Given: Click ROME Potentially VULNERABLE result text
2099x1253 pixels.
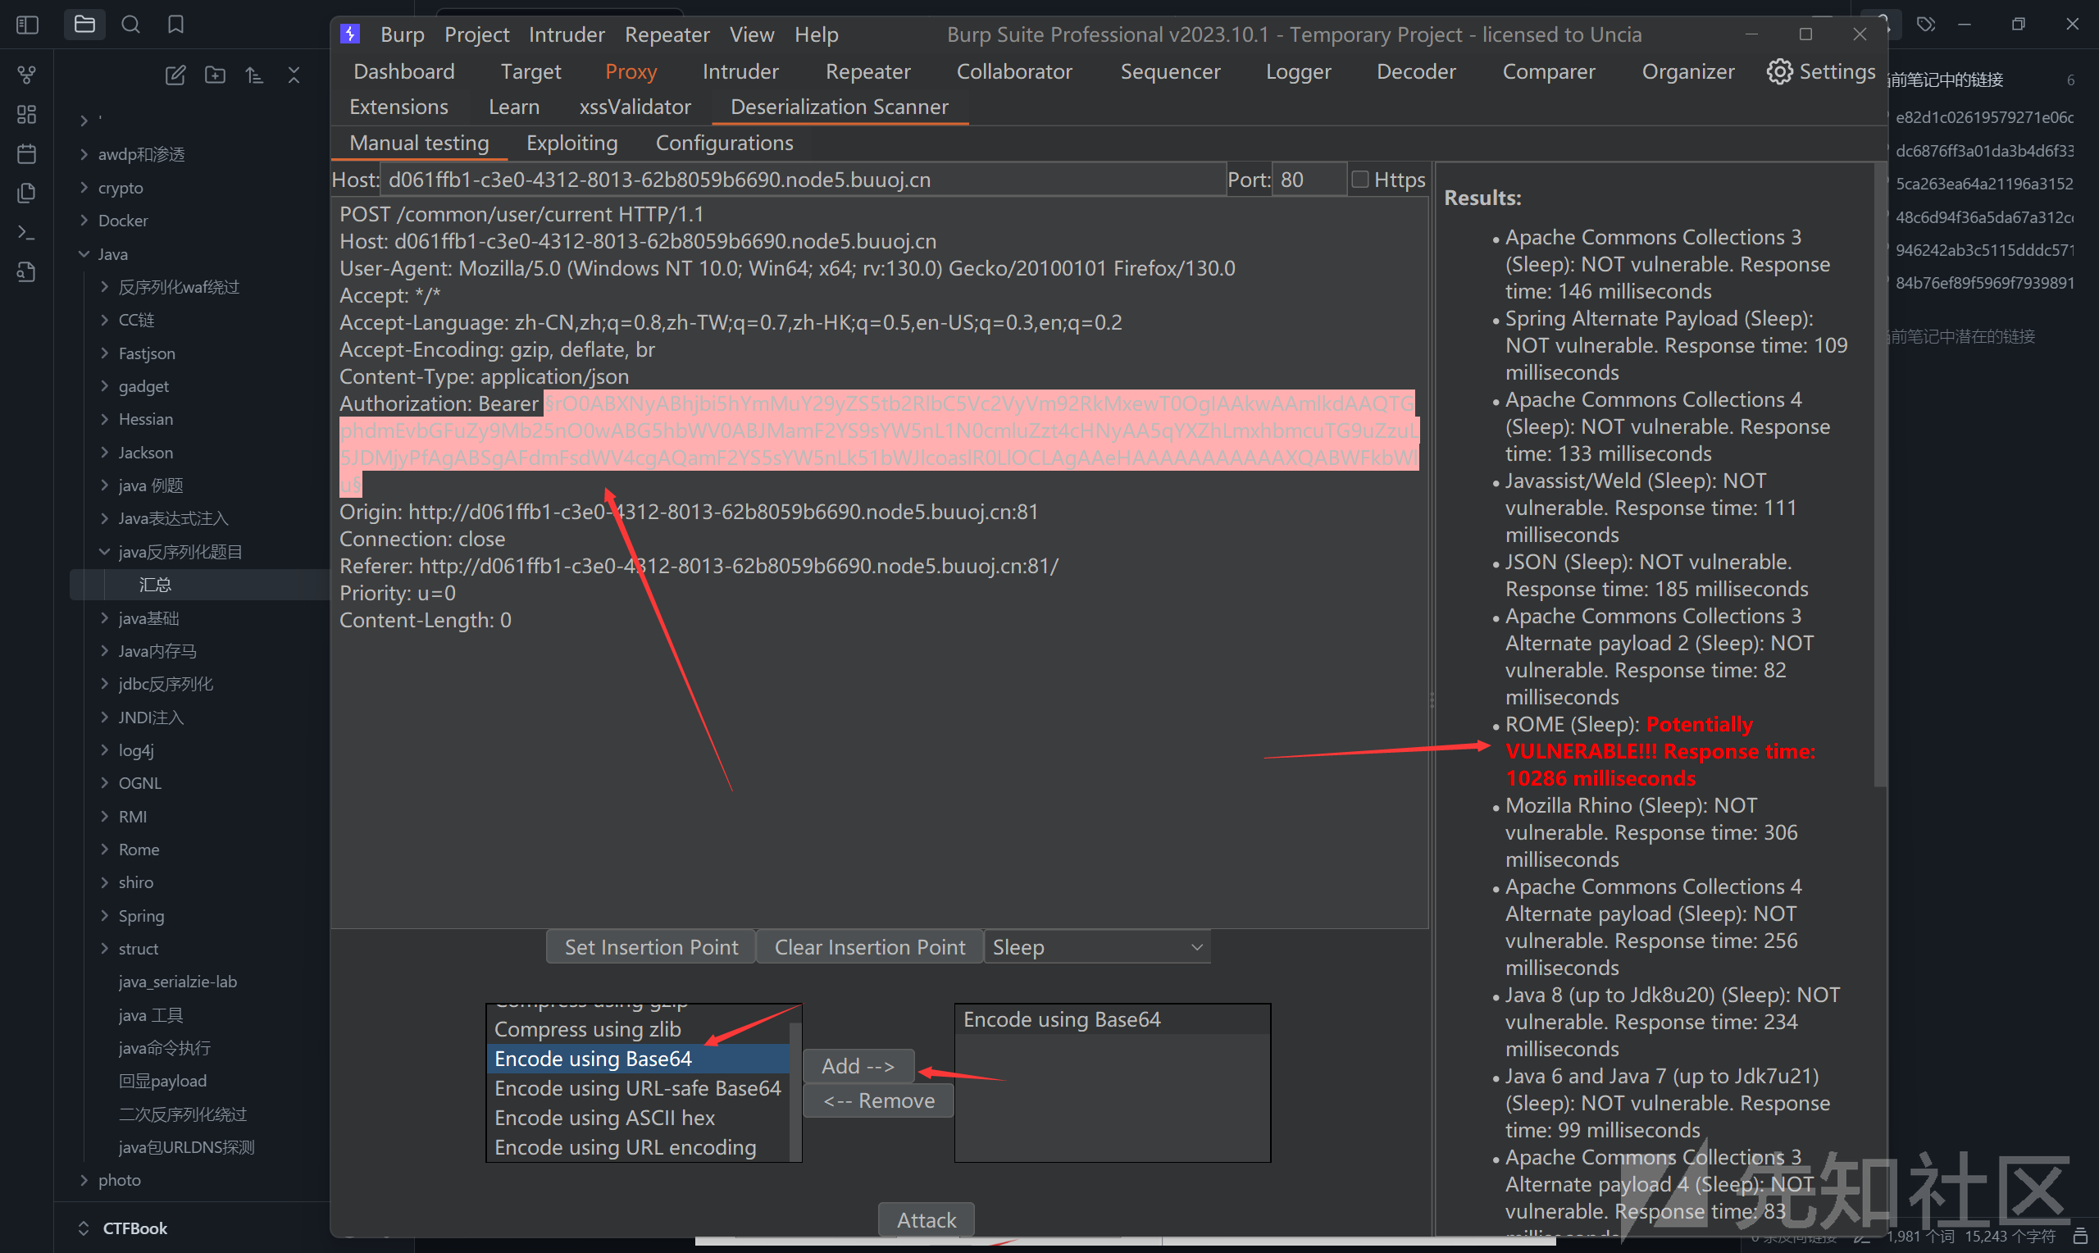Looking at the screenshot, I should point(1660,750).
